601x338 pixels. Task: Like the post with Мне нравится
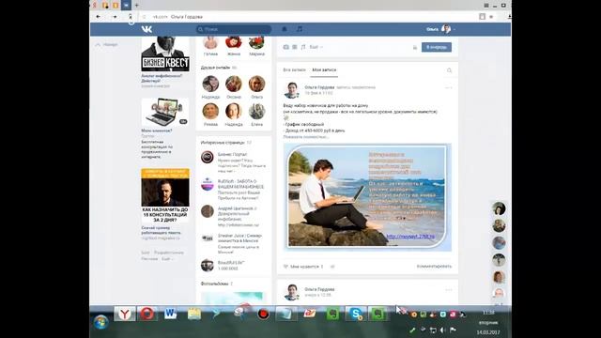coord(302,267)
